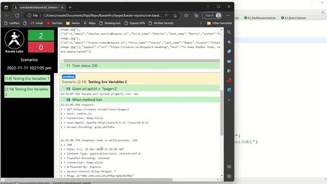Image resolution: width=327 pixels, height=184 pixels.
Task: Click the unnamed page bookmark after LastPass
Action: point(25,23)
